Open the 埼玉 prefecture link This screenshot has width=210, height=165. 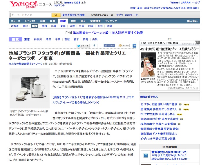tap(48, 39)
